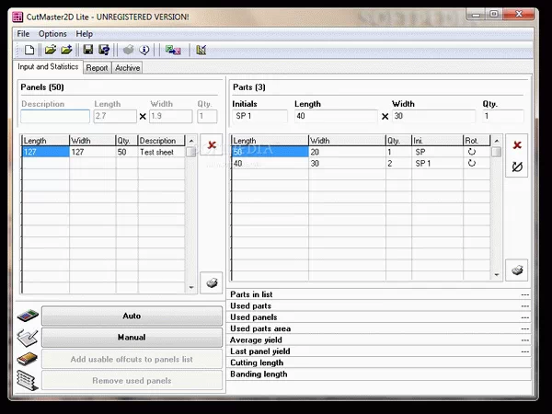Minimize the CutMaster2D window

click(477, 15)
